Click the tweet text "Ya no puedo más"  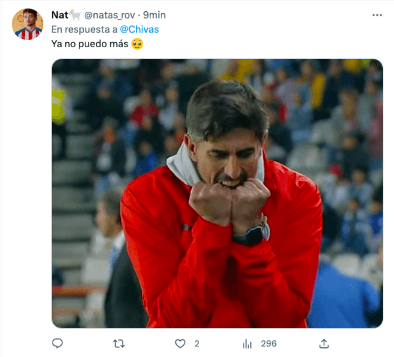pyautogui.click(x=89, y=44)
